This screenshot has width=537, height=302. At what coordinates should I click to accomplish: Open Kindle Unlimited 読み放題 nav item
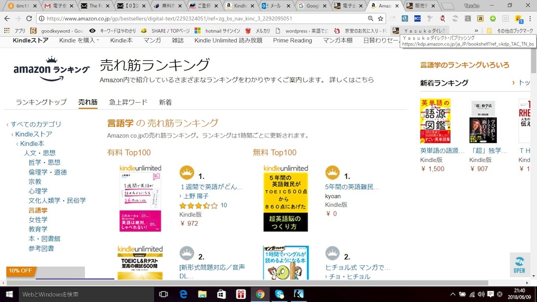coord(228,40)
